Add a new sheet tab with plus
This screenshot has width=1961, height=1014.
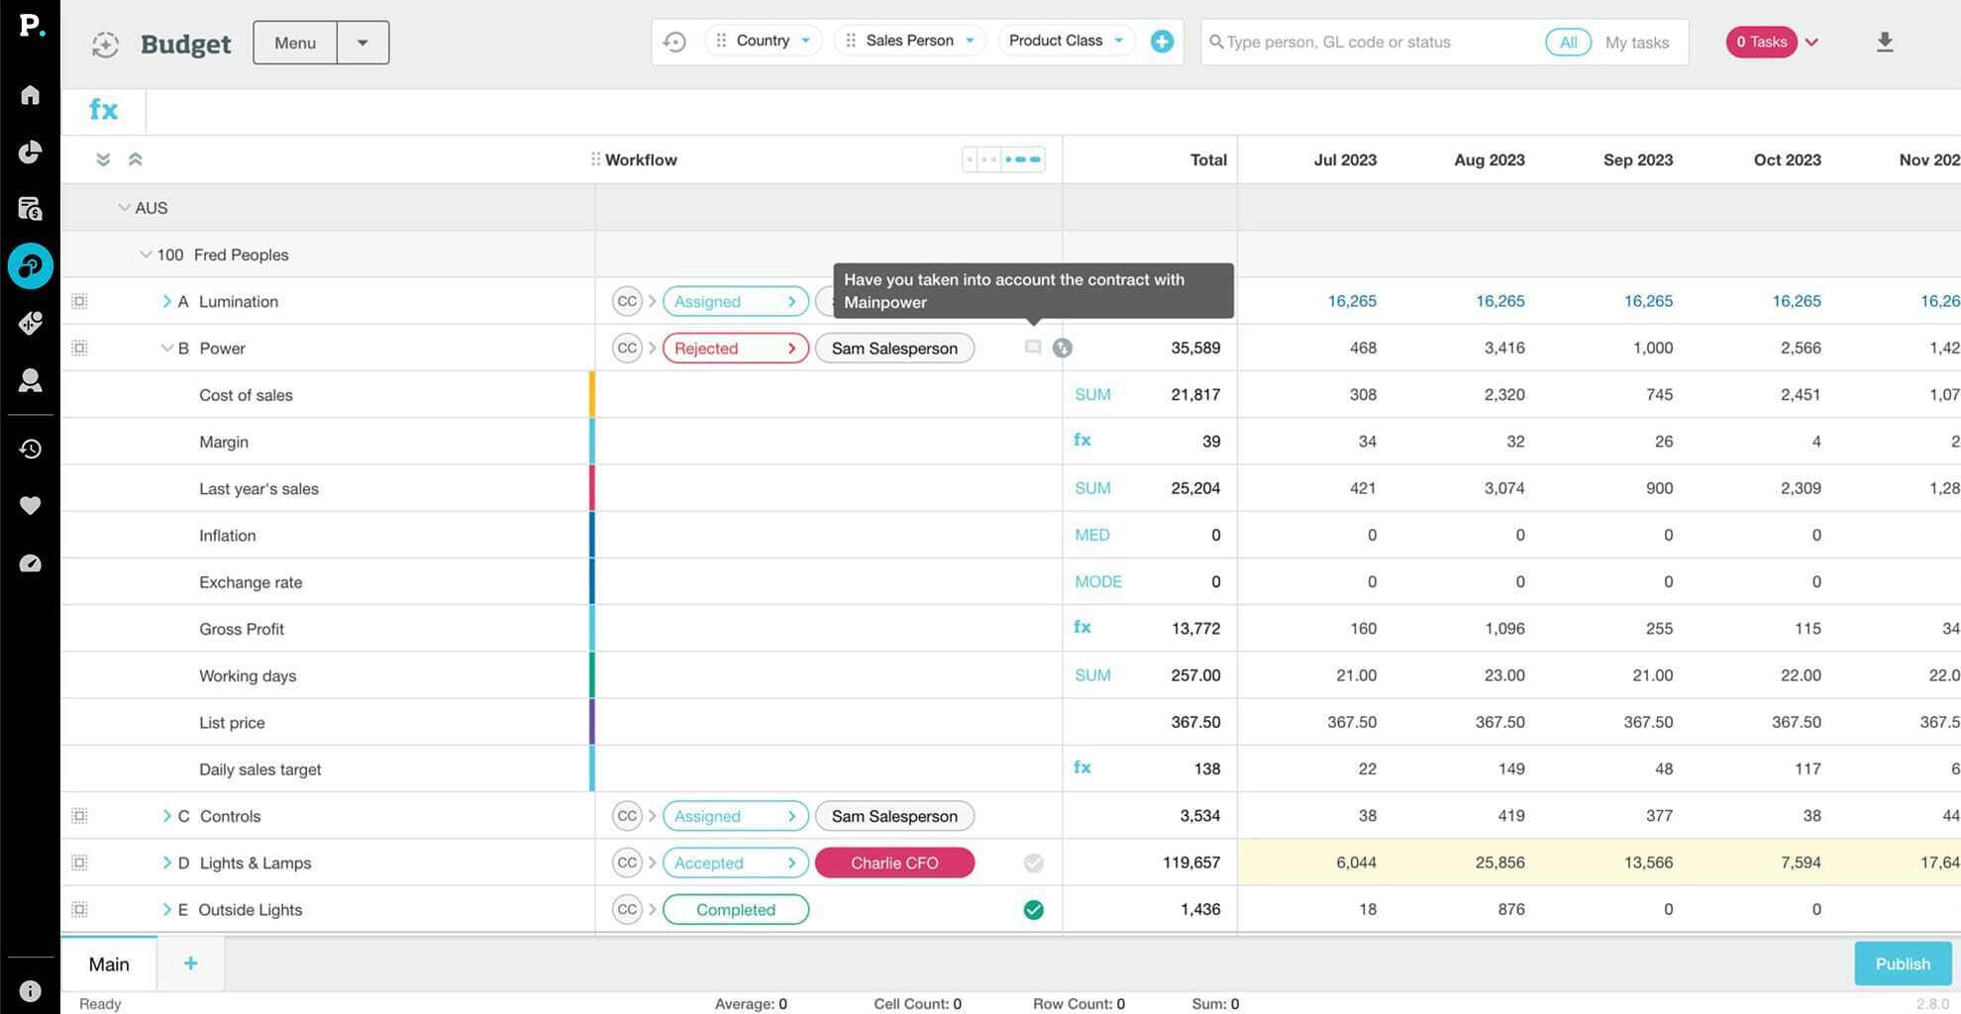coord(190,963)
